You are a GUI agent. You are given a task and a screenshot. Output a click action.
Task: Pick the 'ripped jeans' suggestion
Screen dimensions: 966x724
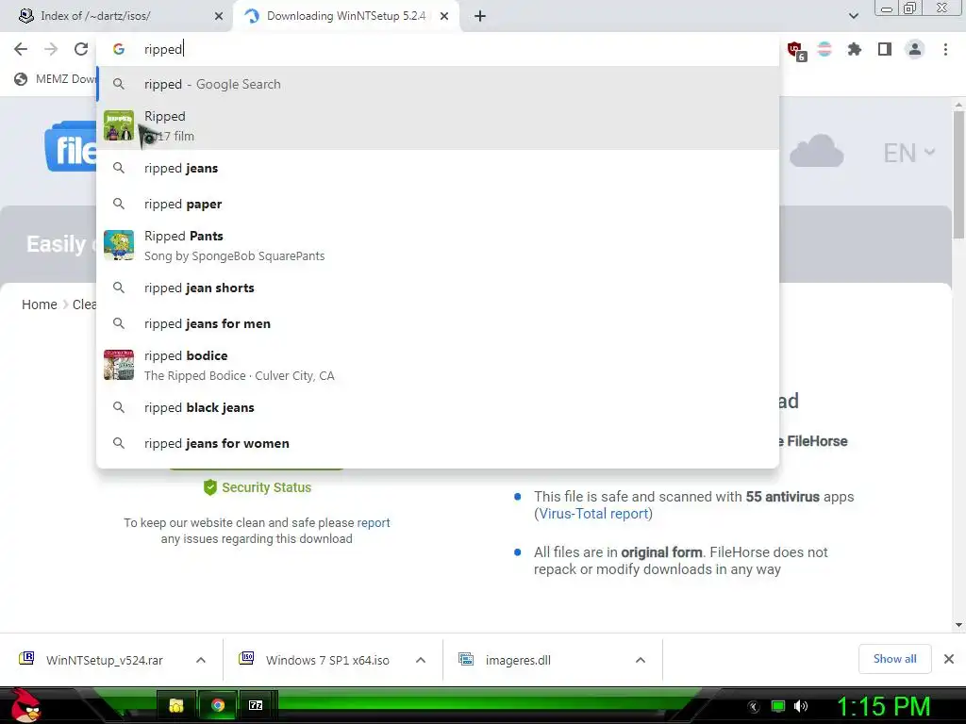(438, 168)
